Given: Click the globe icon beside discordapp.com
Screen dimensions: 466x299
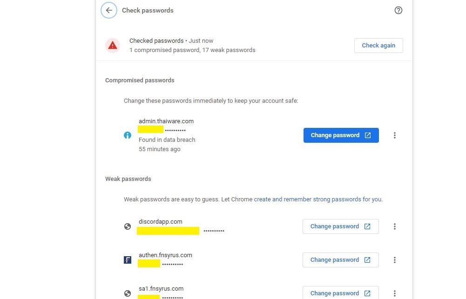Looking at the screenshot, I should 128,226.
